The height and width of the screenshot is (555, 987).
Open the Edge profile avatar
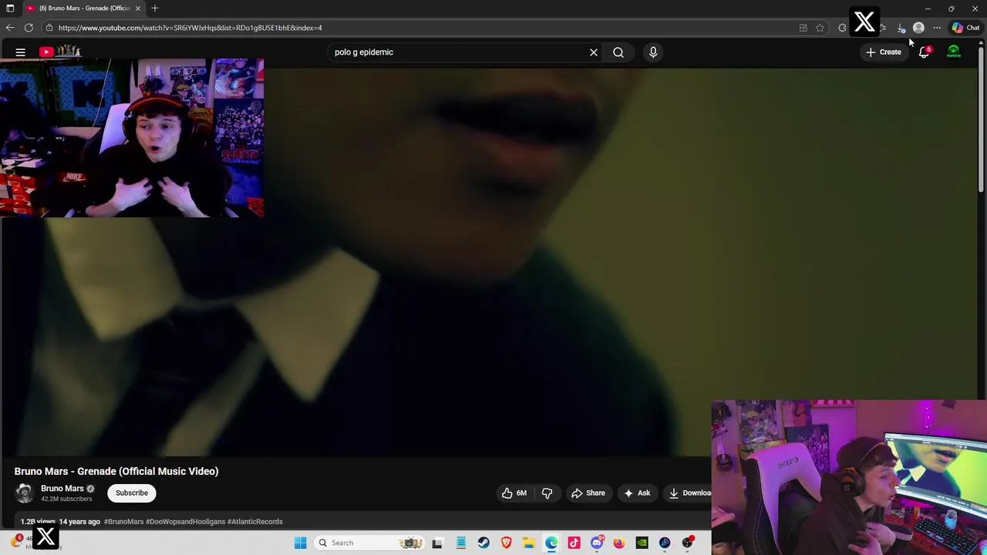click(918, 28)
